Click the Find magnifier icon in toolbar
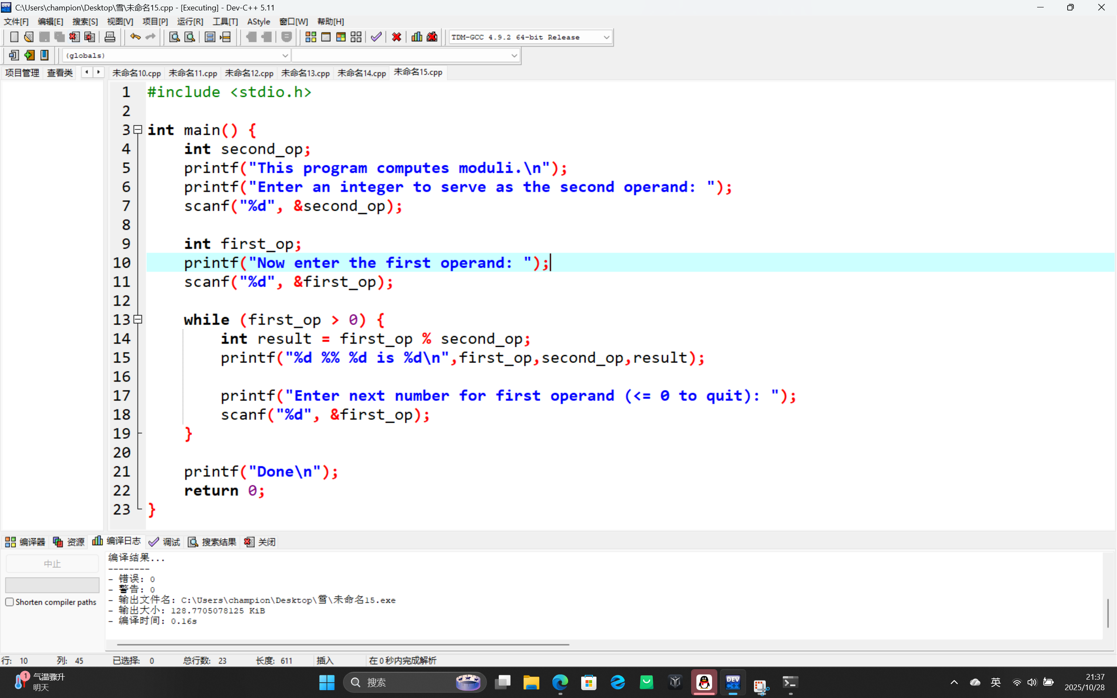This screenshot has width=1117, height=698. click(174, 37)
